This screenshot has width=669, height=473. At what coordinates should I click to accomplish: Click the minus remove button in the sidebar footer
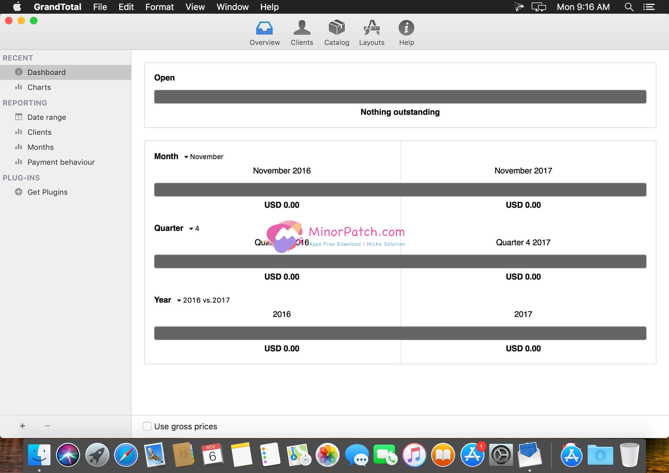(x=47, y=426)
